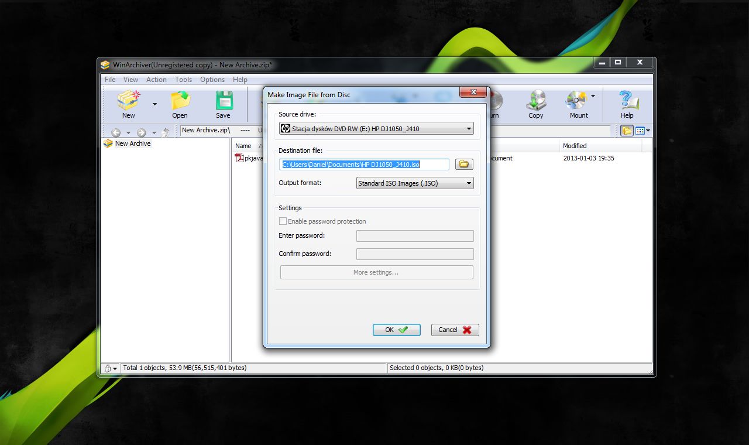Click the More settings button

click(x=376, y=272)
